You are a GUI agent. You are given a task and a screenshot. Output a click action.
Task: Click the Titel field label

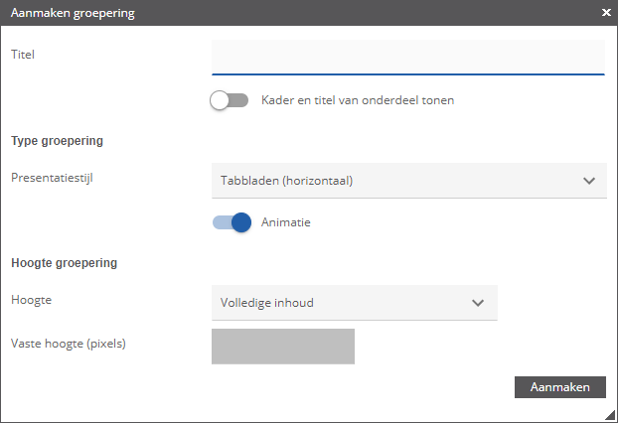click(x=23, y=55)
